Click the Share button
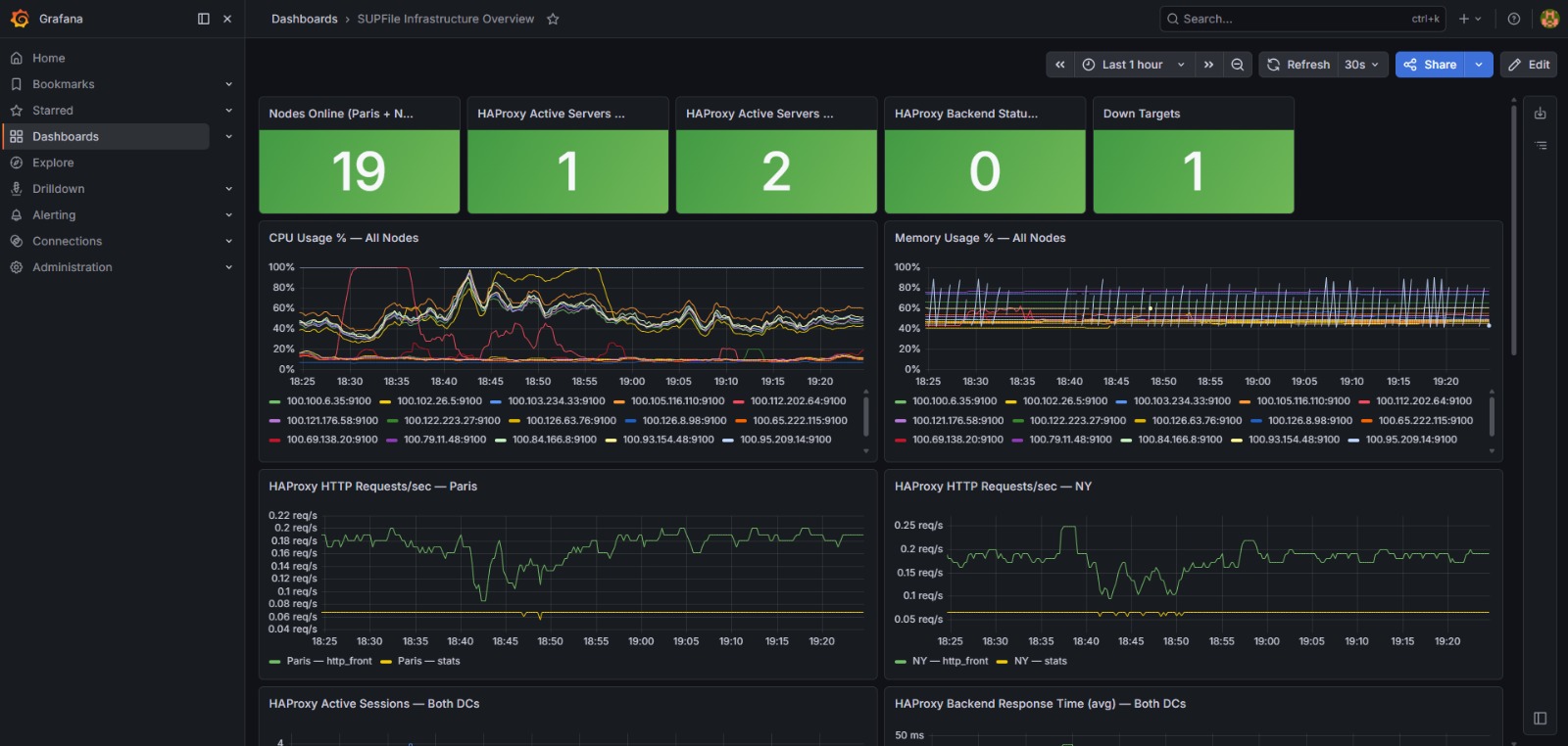The height and width of the screenshot is (746, 1568). (1430, 65)
